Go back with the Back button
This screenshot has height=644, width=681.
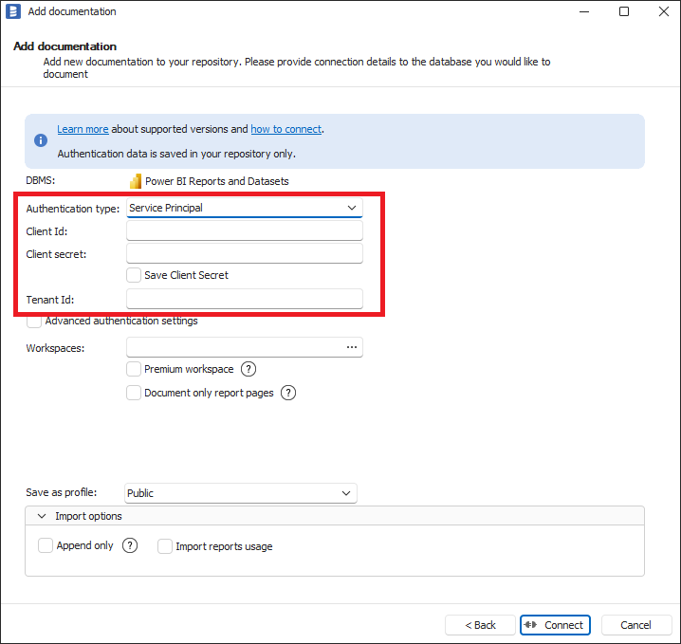click(480, 625)
